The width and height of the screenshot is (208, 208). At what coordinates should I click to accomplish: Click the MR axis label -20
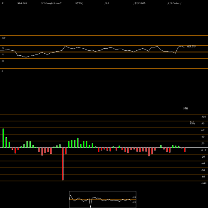[203, 157]
